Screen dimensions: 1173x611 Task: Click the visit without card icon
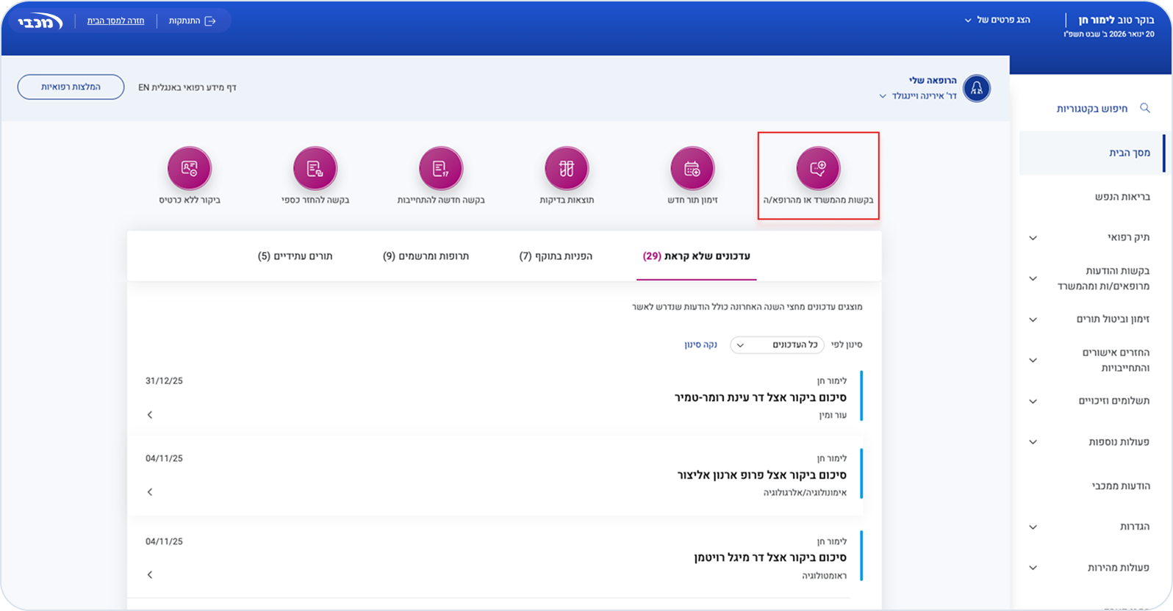[x=189, y=168]
